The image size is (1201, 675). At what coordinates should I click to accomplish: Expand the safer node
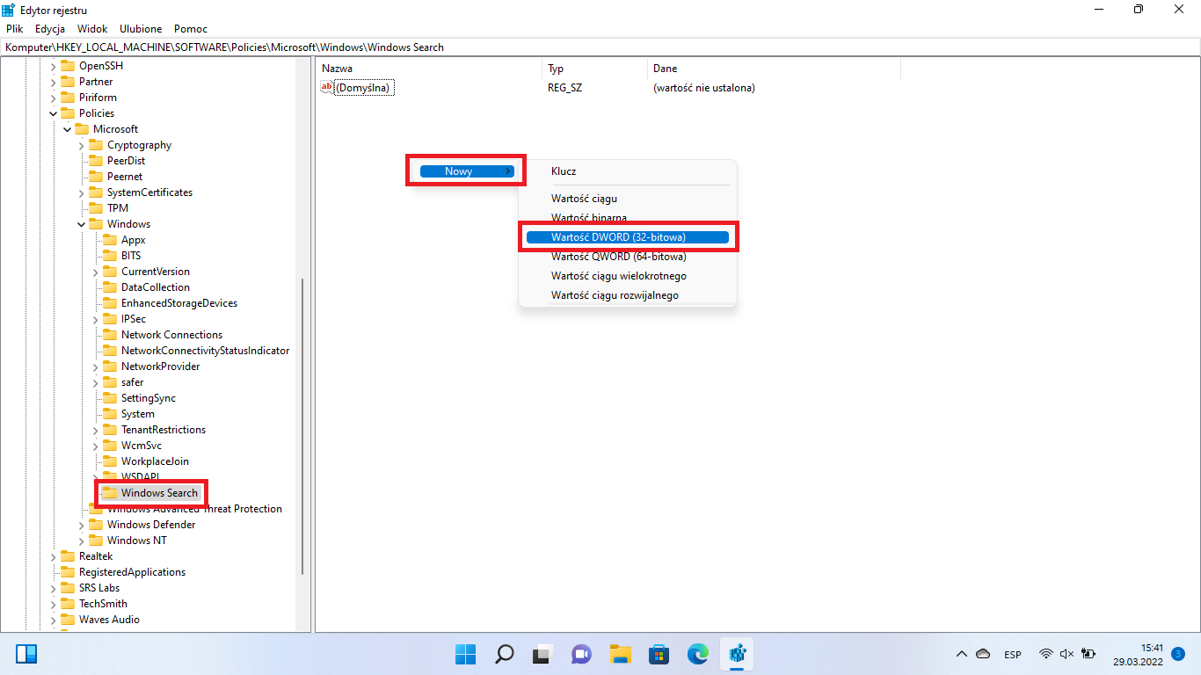tap(96, 382)
